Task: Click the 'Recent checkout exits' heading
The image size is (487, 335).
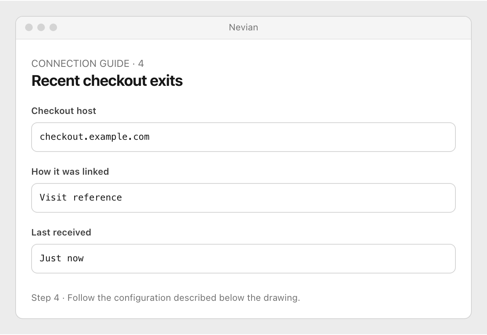Action: (x=107, y=81)
